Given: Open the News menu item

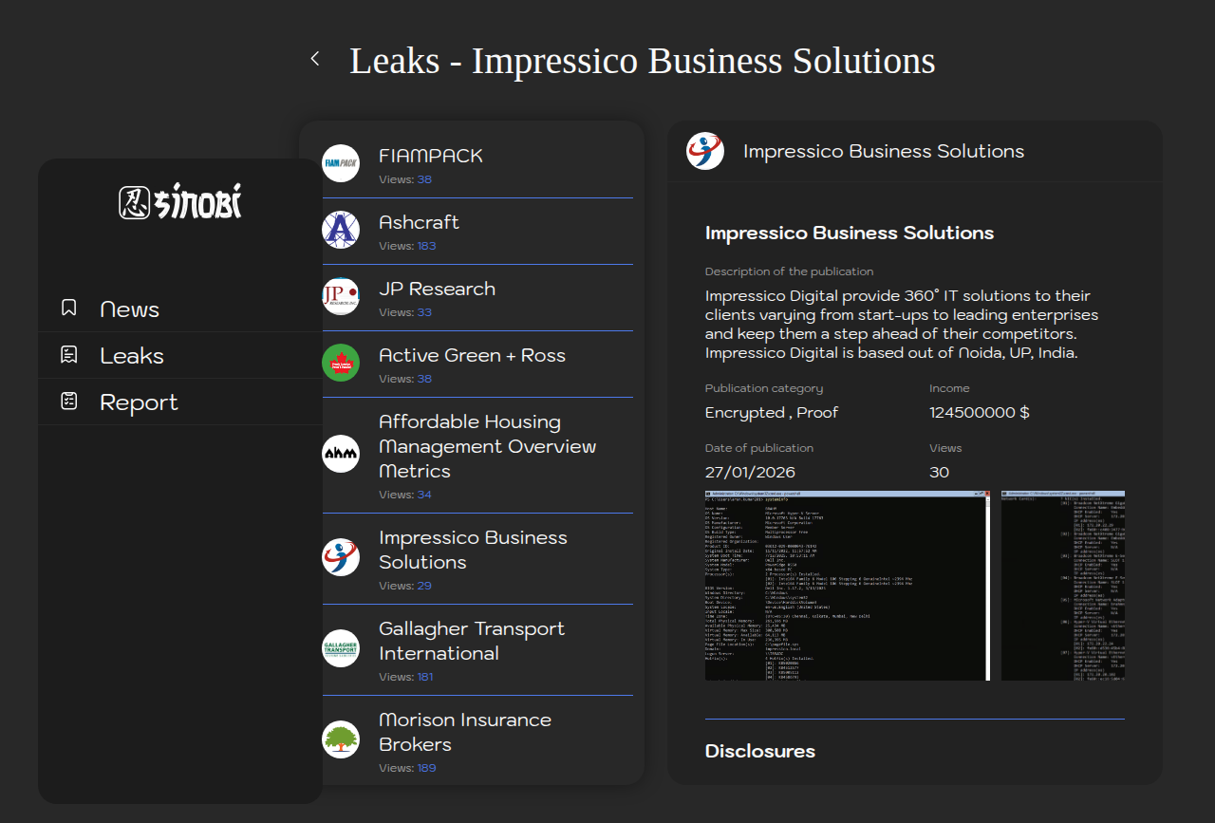Looking at the screenshot, I should click(x=129, y=309).
